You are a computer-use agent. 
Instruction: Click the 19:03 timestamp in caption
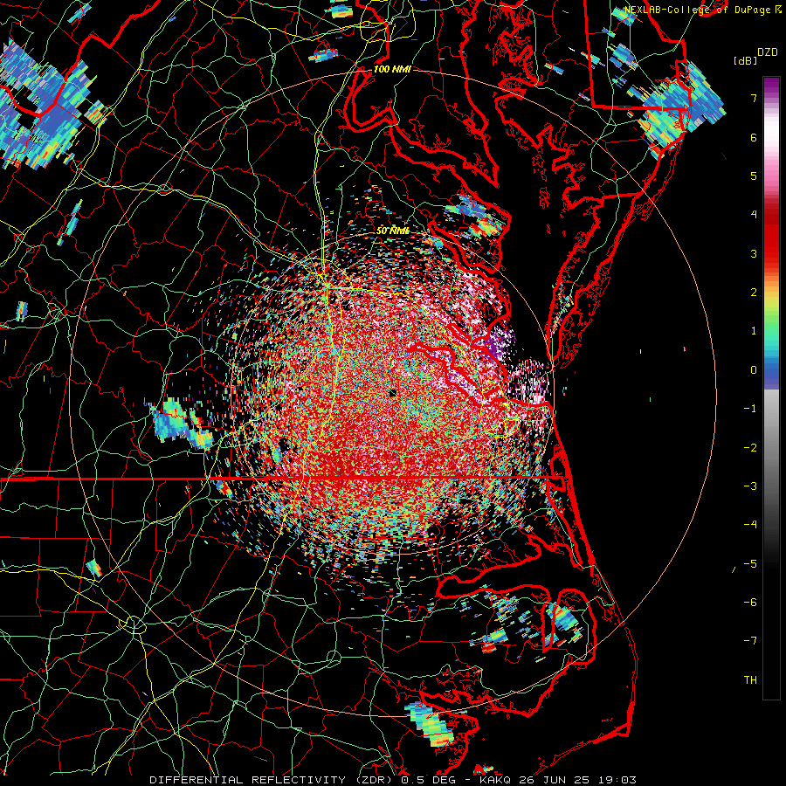pyautogui.click(x=616, y=780)
